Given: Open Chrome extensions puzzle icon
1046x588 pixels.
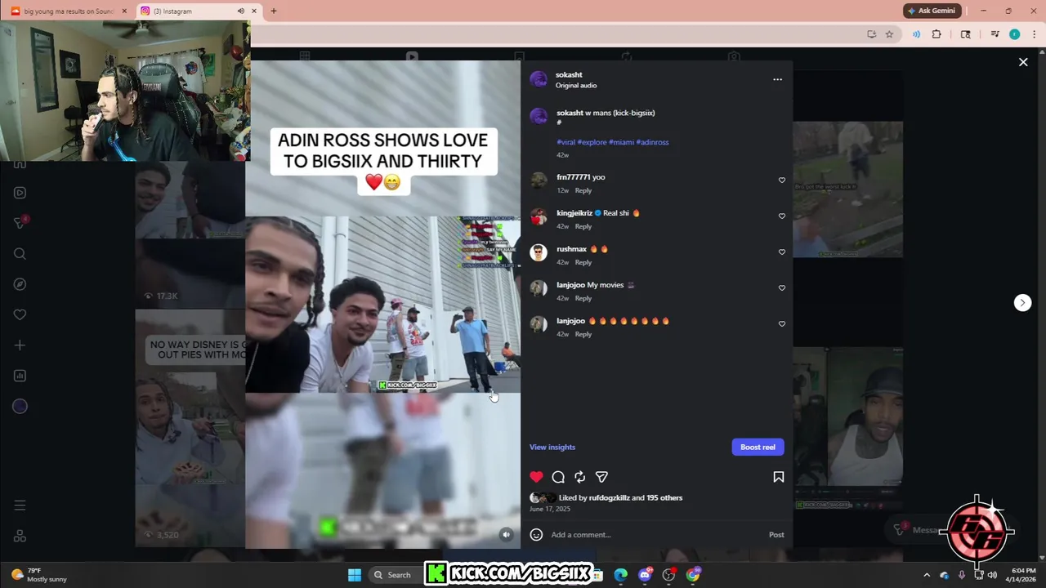Looking at the screenshot, I should coord(936,34).
